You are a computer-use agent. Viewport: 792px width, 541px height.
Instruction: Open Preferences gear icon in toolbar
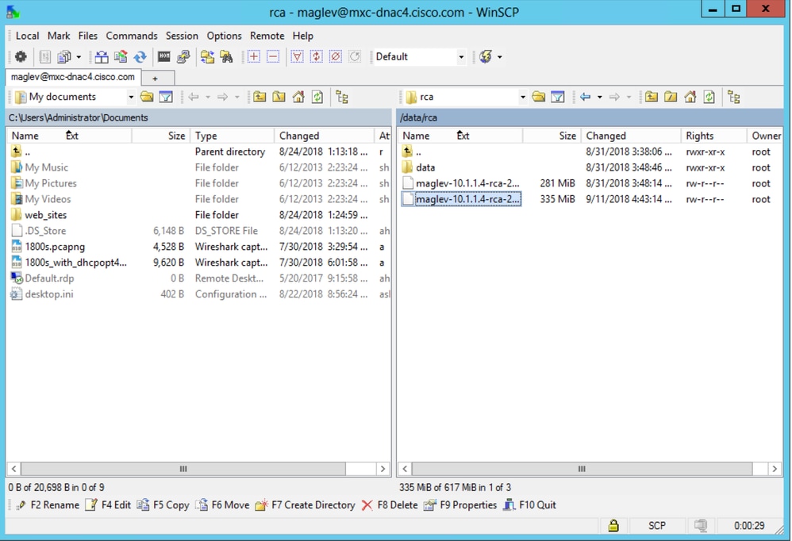21,56
